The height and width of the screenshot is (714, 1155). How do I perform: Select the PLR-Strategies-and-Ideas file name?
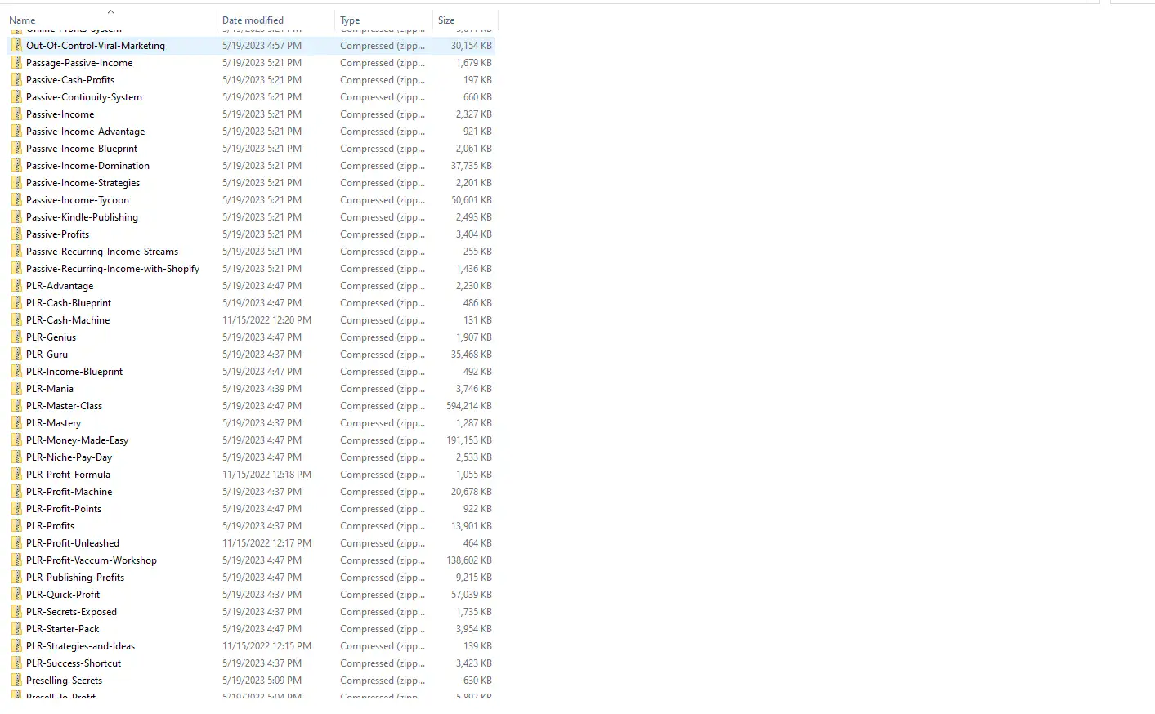tap(80, 646)
